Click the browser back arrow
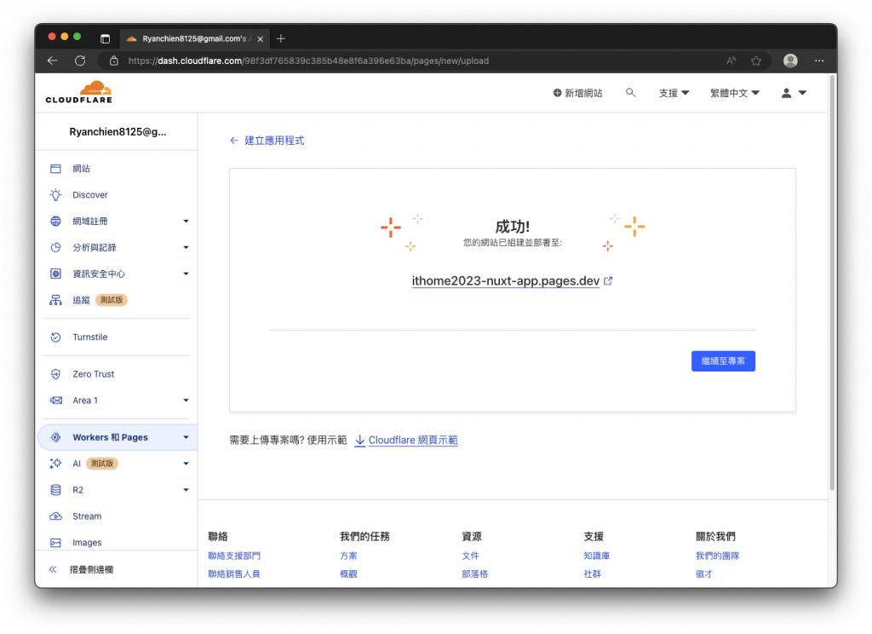The height and width of the screenshot is (634, 872). [52, 61]
